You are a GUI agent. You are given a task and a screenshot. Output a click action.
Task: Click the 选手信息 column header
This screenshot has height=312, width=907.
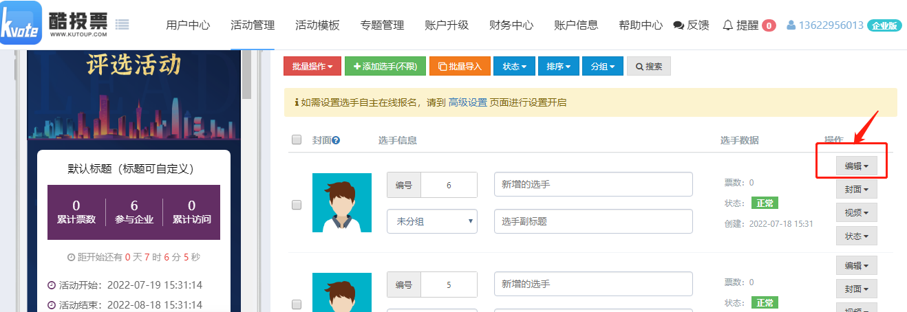(398, 140)
